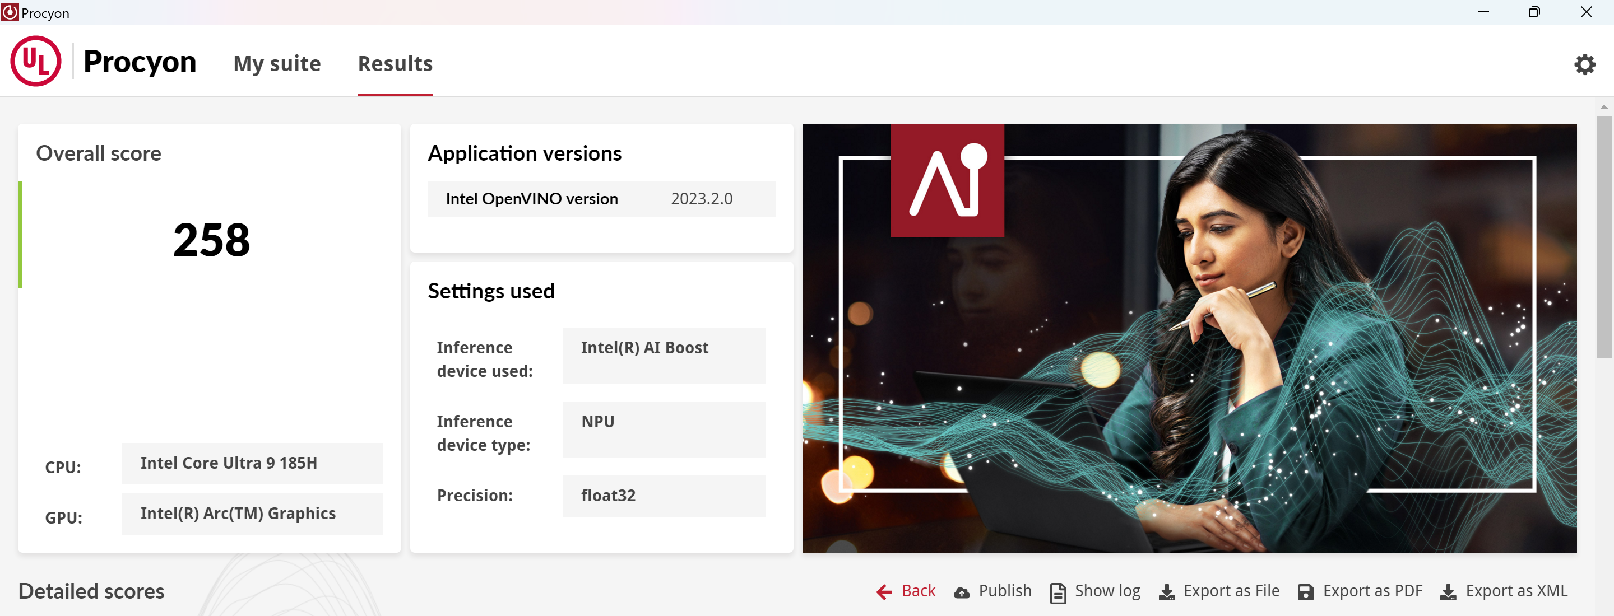Click the Procyon brand name in header
This screenshot has height=616, width=1614.
coord(140,62)
